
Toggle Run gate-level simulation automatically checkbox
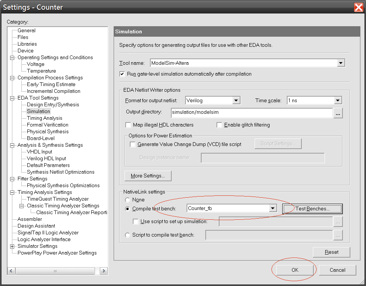122,74
